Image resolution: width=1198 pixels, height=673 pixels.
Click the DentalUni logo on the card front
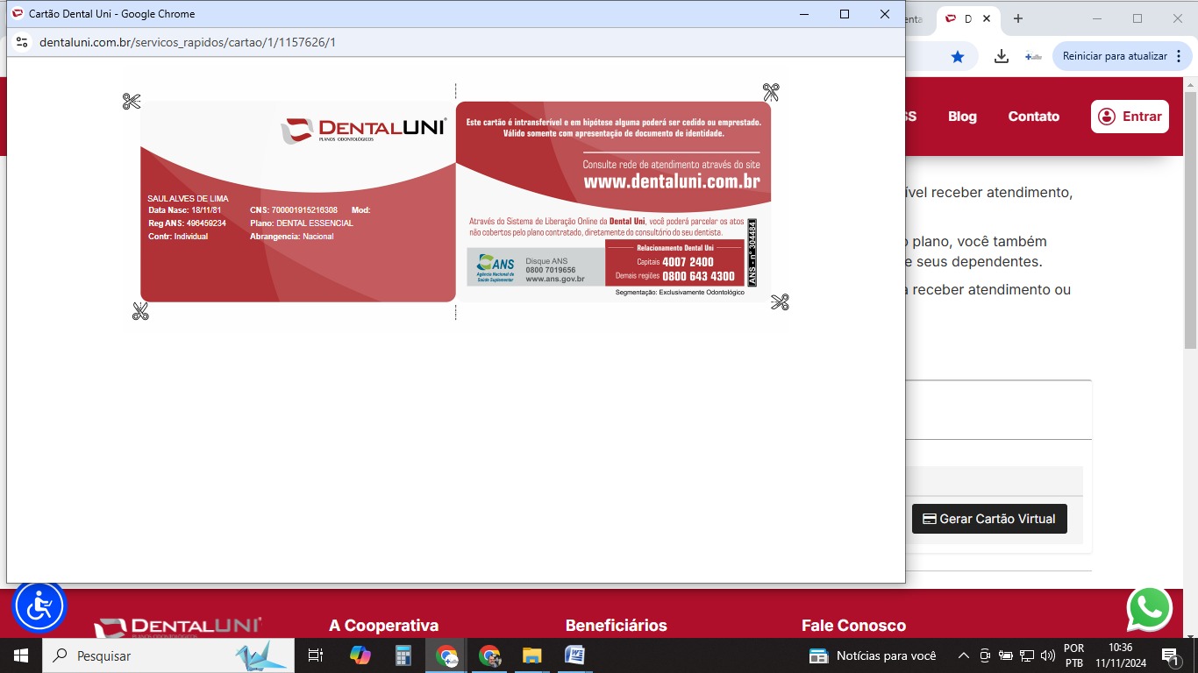(363, 130)
